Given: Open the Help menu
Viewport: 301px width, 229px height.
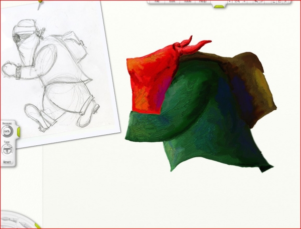Looking at the screenshot, I should click(x=203, y=2).
